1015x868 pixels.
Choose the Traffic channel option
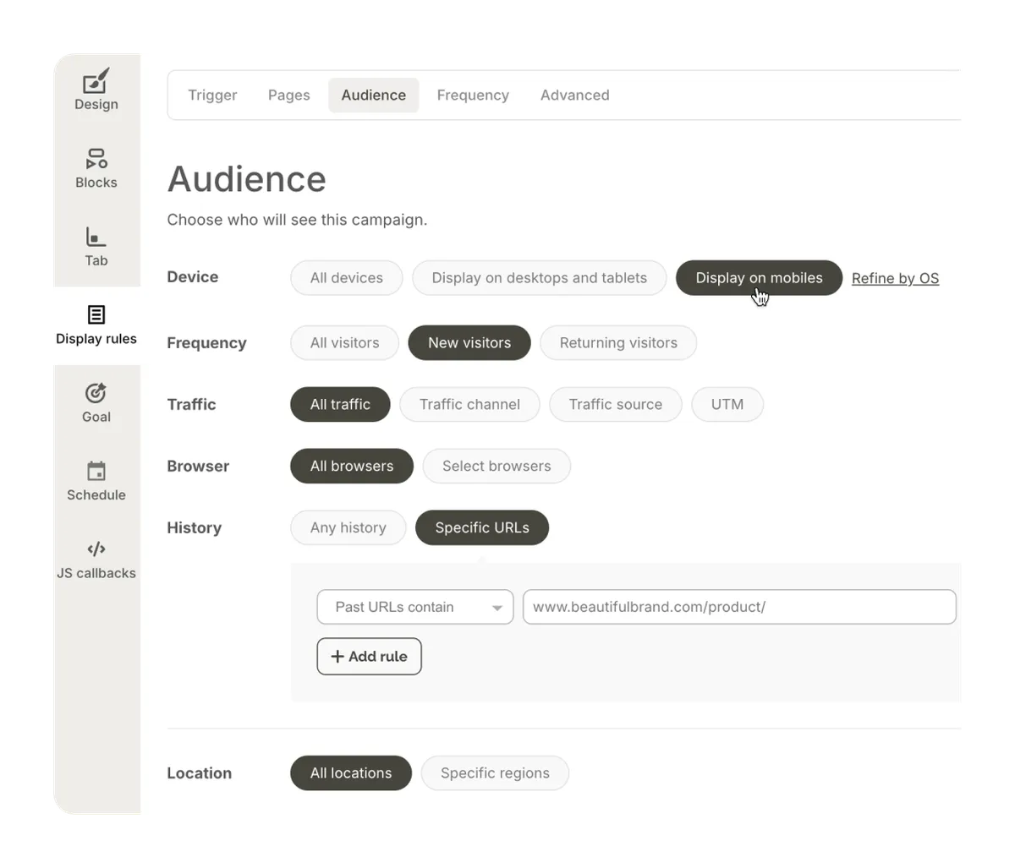coord(469,405)
